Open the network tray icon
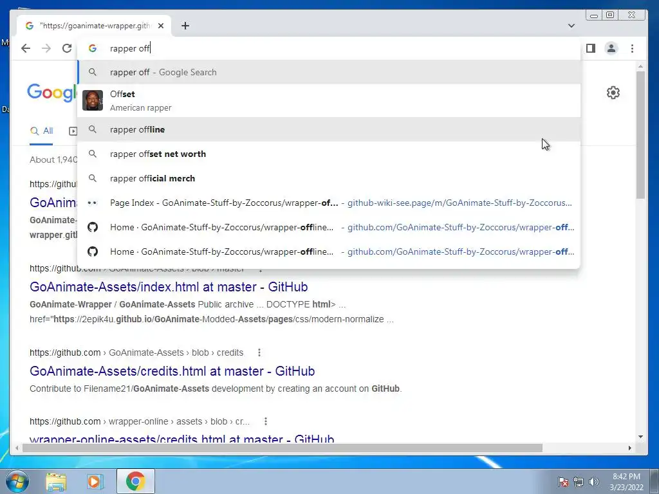659x494 pixels. [579, 482]
